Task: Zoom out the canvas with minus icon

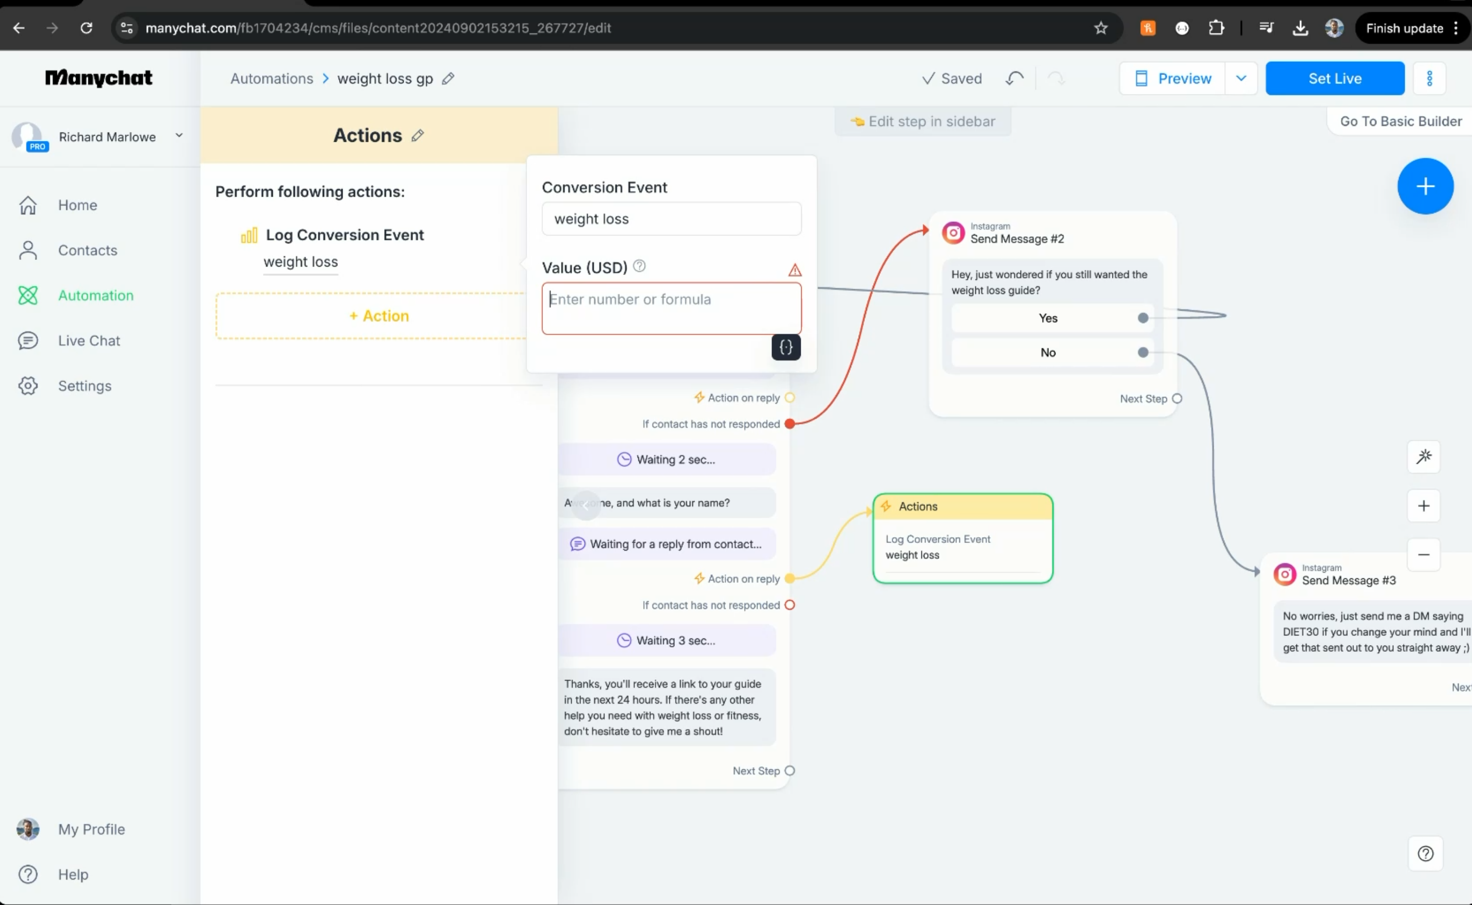Action: [x=1424, y=554]
